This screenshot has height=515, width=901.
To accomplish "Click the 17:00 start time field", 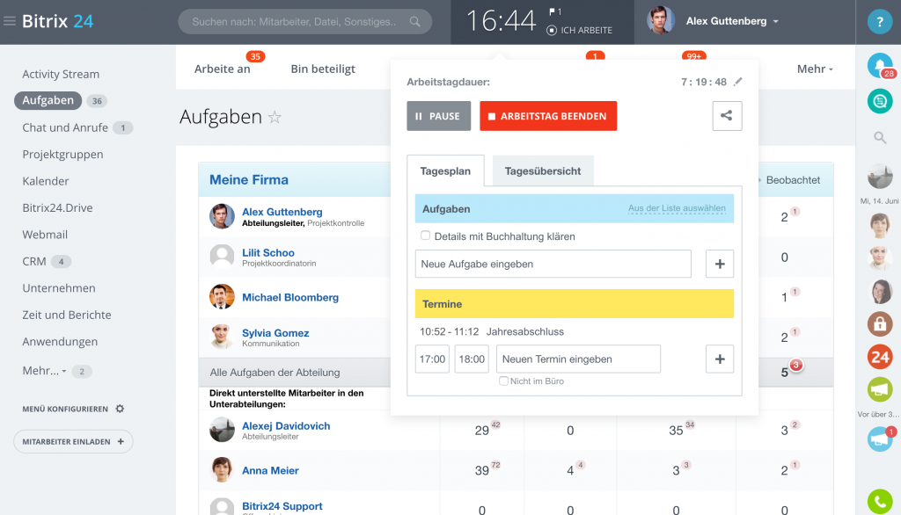I will click(x=432, y=359).
